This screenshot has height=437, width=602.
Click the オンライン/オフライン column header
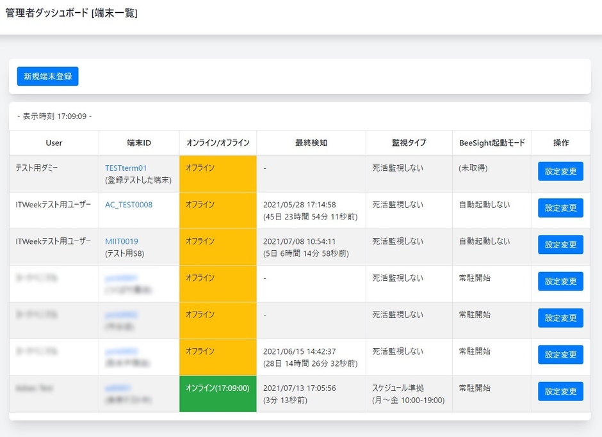217,143
